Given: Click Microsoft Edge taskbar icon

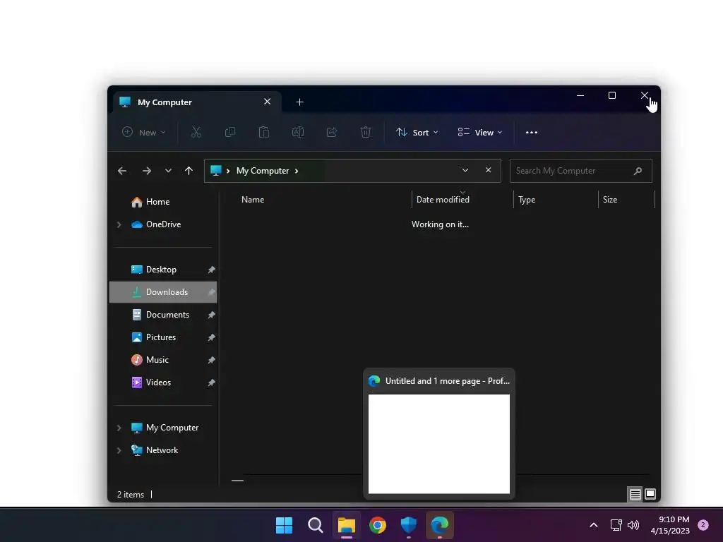Looking at the screenshot, I should point(439,525).
